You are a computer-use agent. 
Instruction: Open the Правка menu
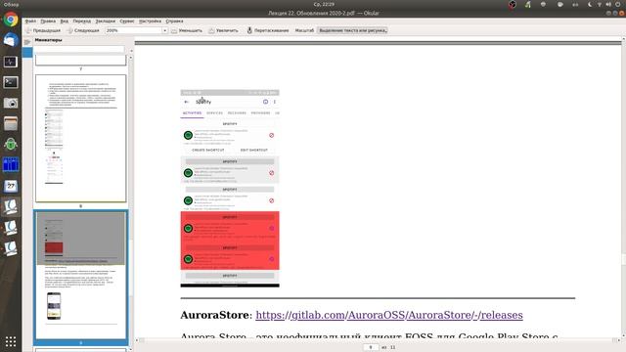coord(48,22)
